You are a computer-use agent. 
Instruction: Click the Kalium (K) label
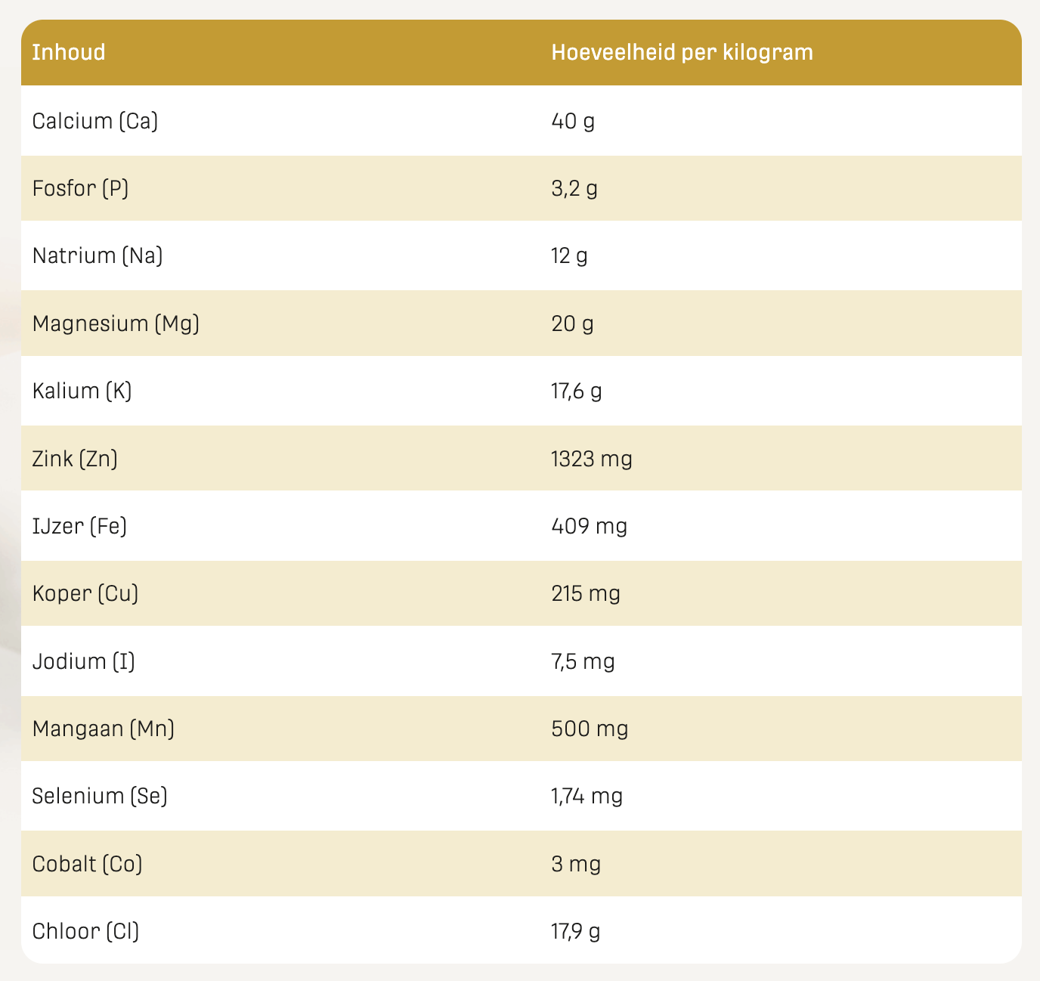point(82,391)
